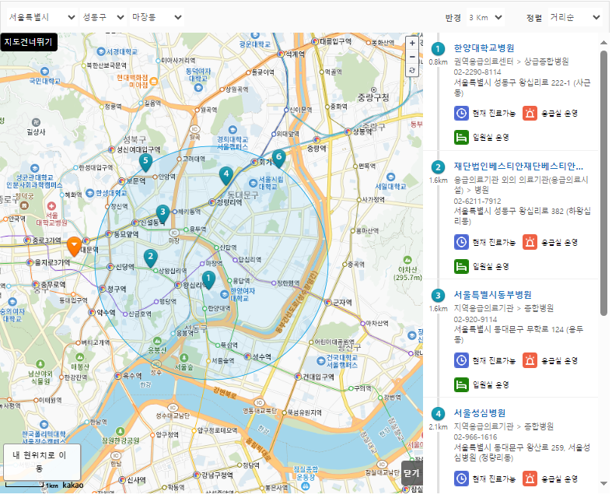This screenshot has width=612, height=498.
Task: Open the 서울특별시 city dropdown
Action: point(42,17)
